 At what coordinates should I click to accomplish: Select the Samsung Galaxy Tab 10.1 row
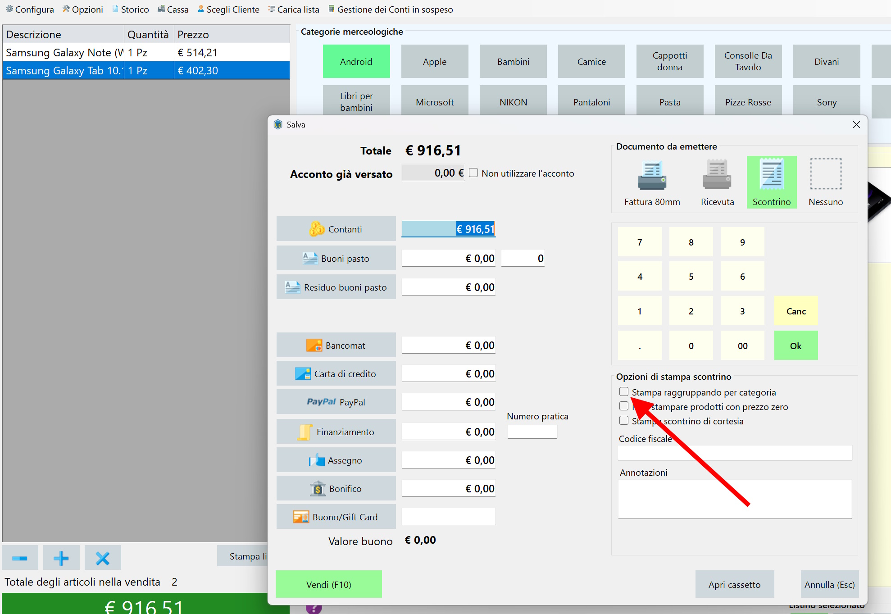(146, 71)
